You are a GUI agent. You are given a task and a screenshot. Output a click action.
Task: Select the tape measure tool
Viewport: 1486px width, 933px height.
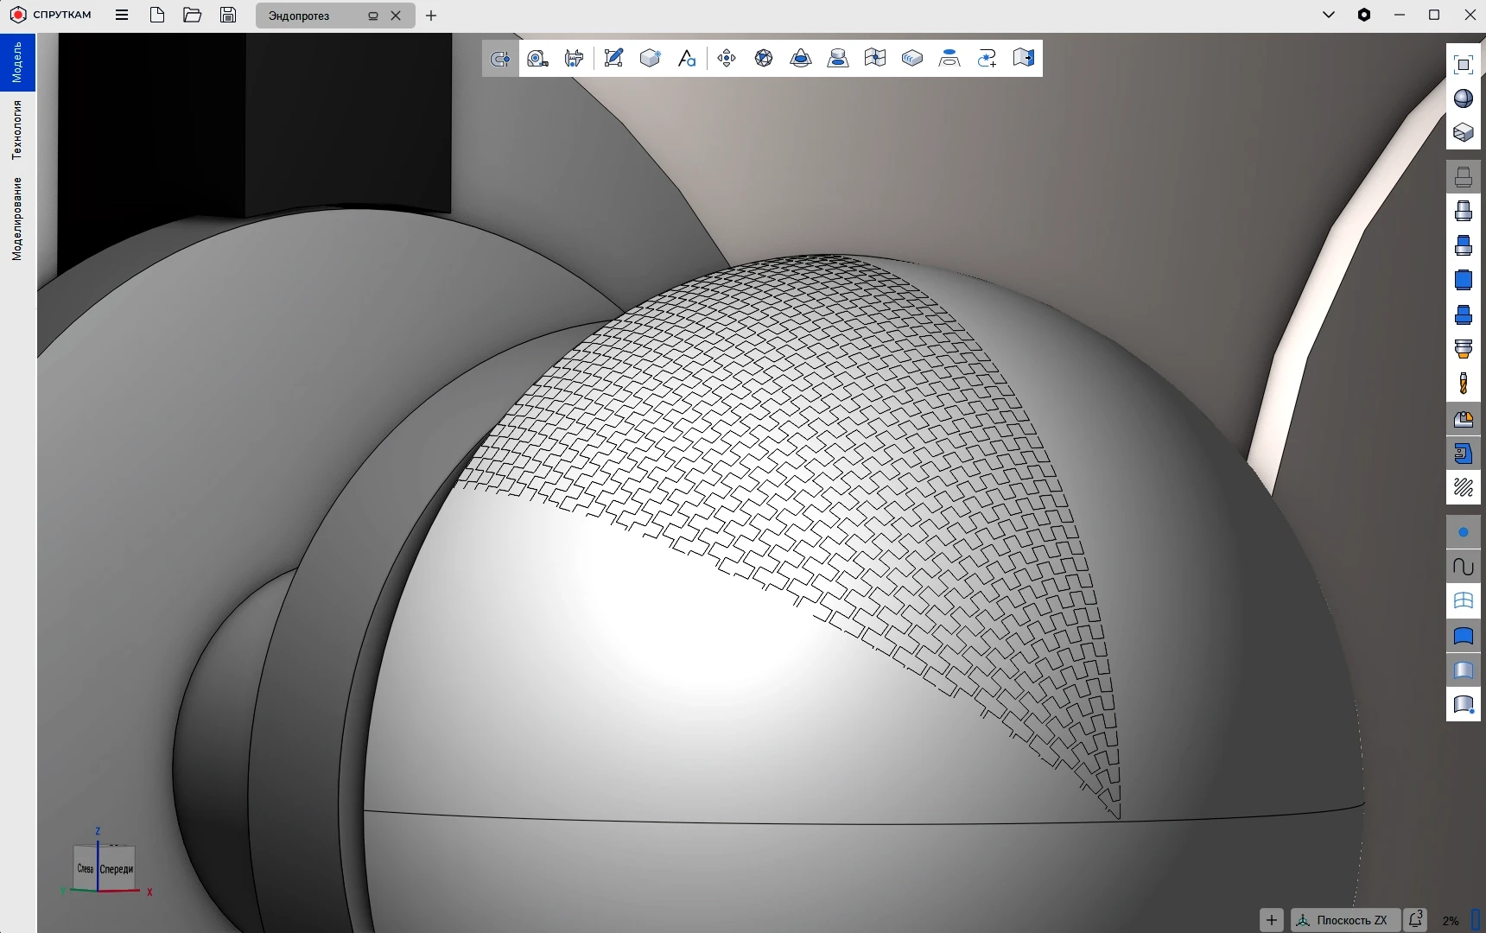pos(537,58)
